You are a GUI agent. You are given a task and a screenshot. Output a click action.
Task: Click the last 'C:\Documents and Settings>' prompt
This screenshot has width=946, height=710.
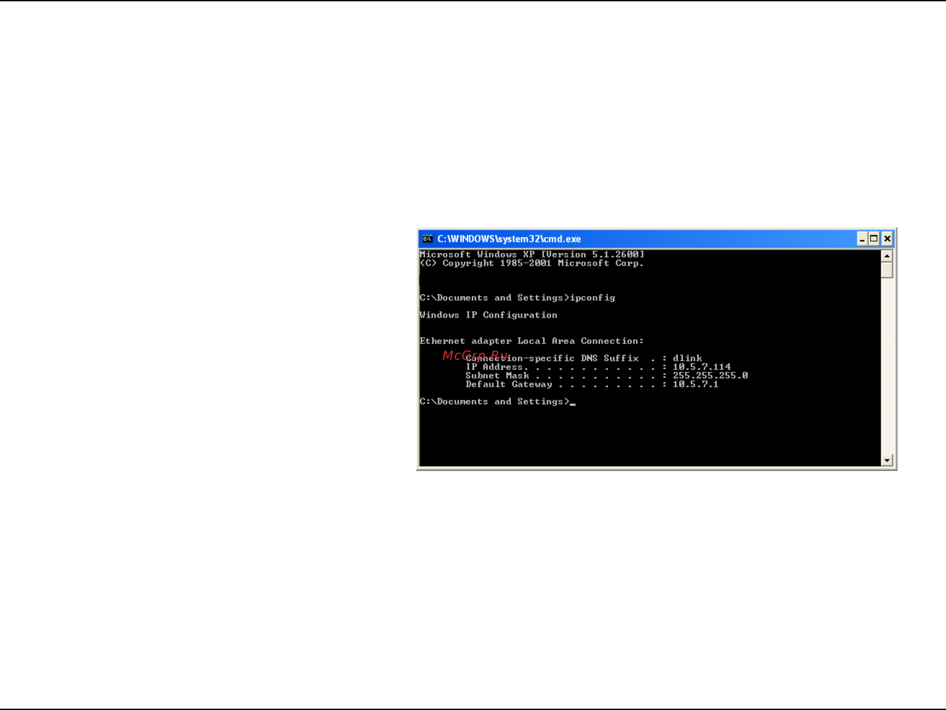[495, 401]
